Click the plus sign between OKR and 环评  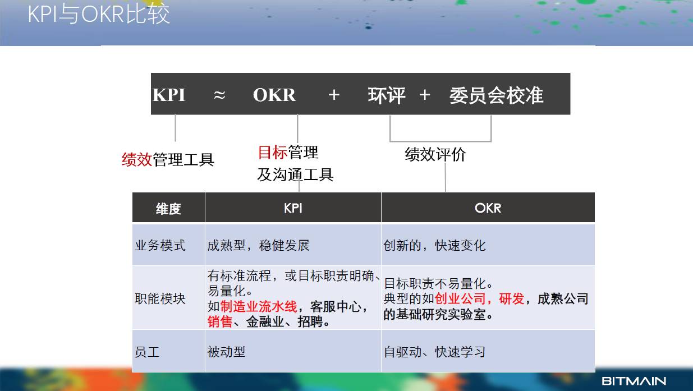click(334, 95)
